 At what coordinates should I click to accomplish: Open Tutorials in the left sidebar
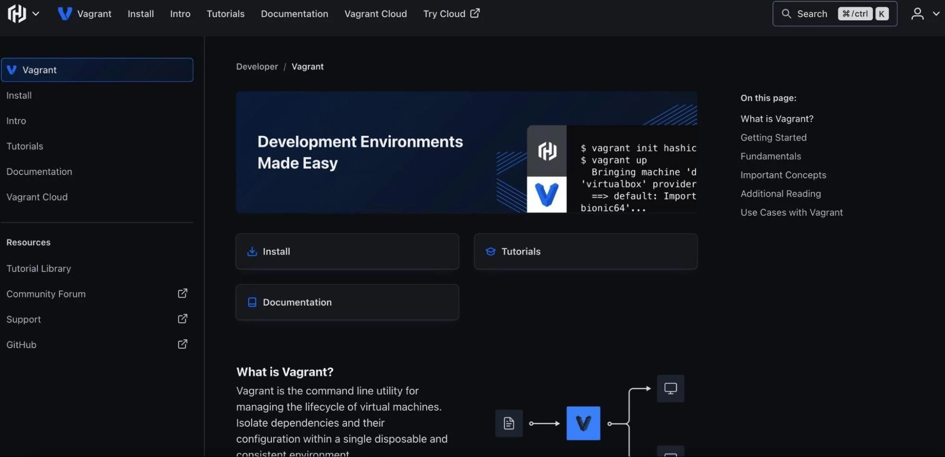pyautogui.click(x=25, y=146)
